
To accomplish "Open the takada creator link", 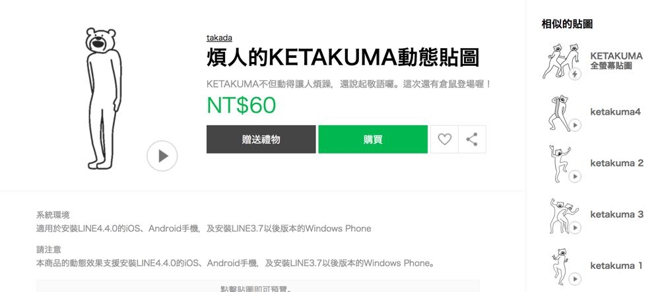I will pyautogui.click(x=219, y=38).
